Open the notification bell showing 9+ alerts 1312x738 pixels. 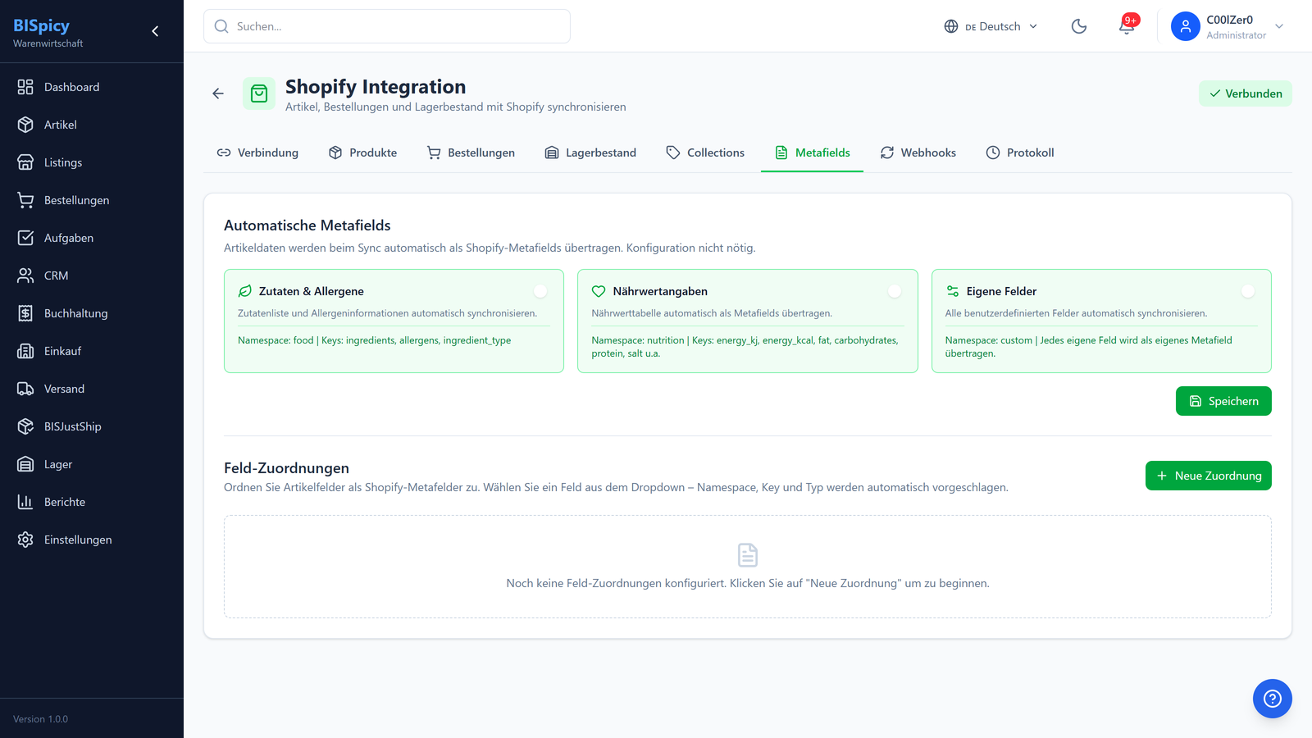(1126, 26)
